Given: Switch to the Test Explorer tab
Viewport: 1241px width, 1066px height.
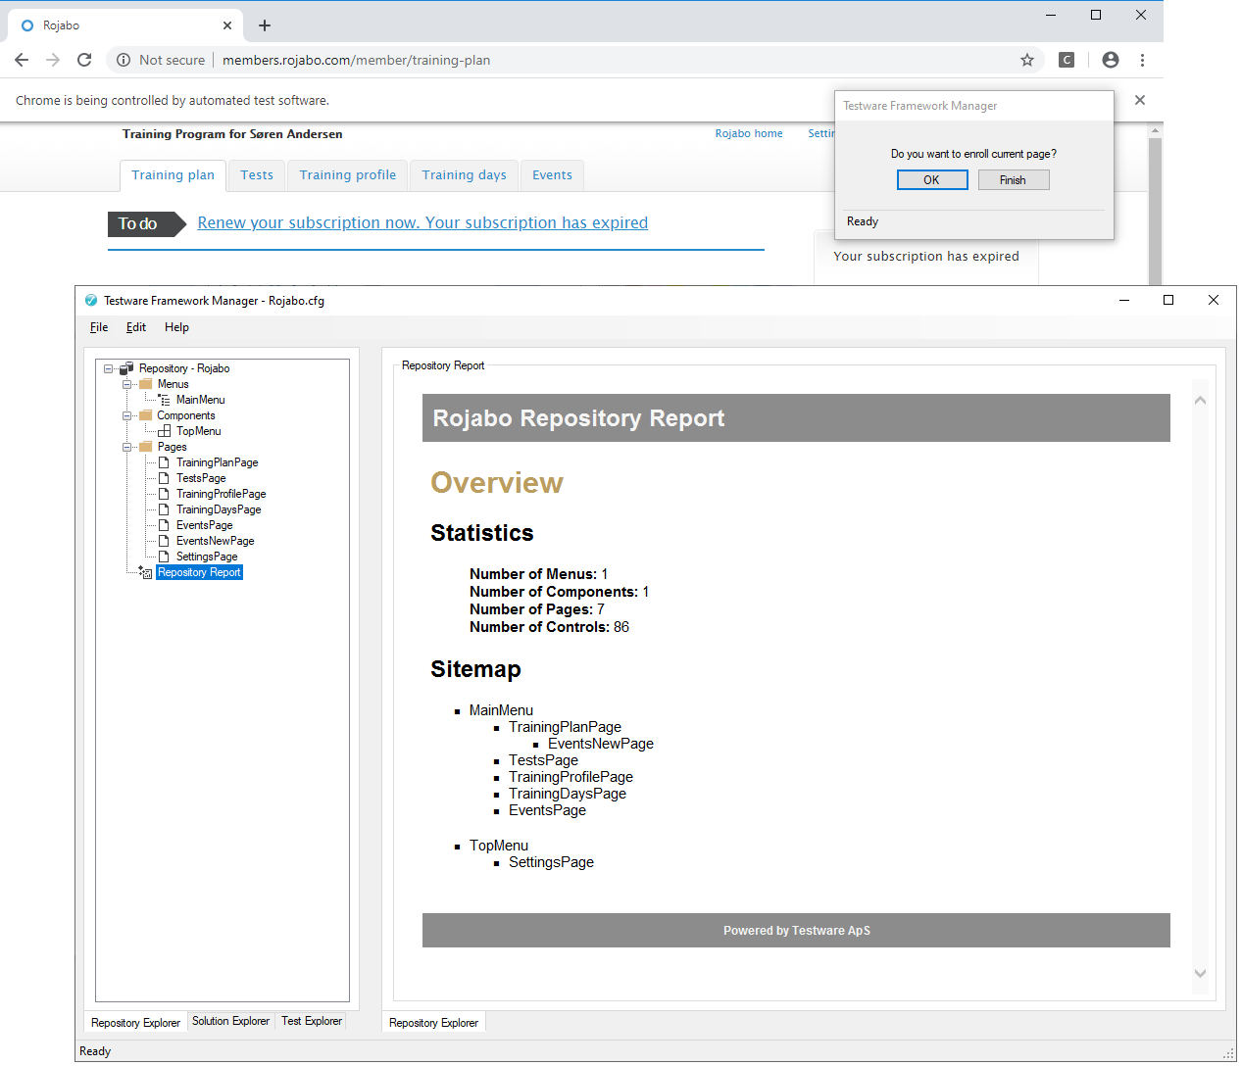Looking at the screenshot, I should pyautogui.click(x=312, y=1021).
